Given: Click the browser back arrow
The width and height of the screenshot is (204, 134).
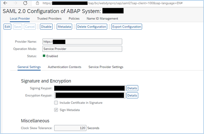Looking at the screenshot, I should tap(5, 3).
